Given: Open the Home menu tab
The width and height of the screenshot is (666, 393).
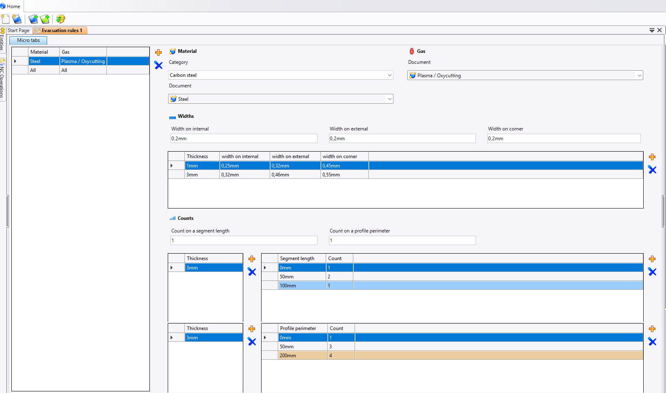Looking at the screenshot, I should 13,7.
